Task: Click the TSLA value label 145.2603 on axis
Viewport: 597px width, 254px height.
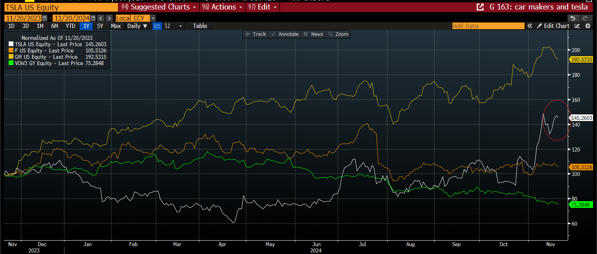Action: [x=581, y=118]
